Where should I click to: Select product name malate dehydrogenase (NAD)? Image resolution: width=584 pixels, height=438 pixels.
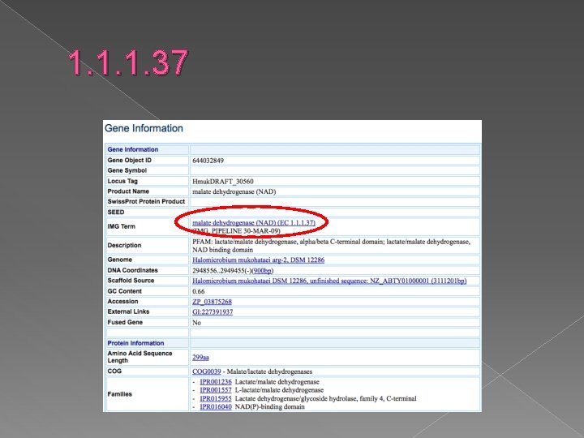(x=234, y=191)
